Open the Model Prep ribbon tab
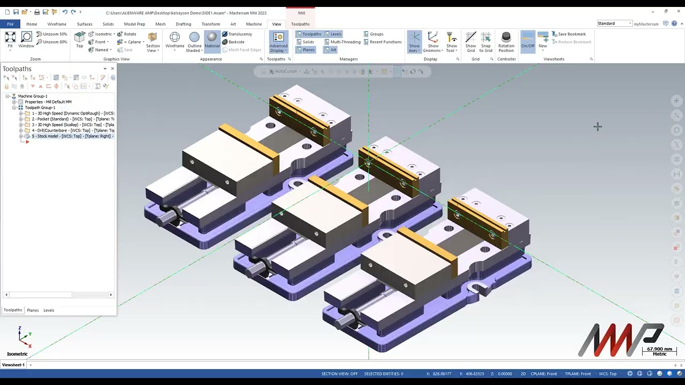Image resolution: width=685 pixels, height=385 pixels. tap(134, 24)
